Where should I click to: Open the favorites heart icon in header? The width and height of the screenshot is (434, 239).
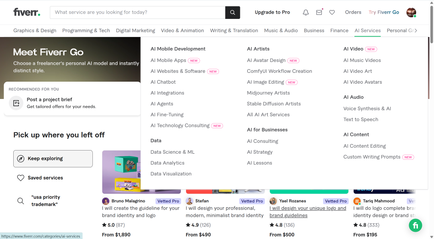(x=332, y=12)
